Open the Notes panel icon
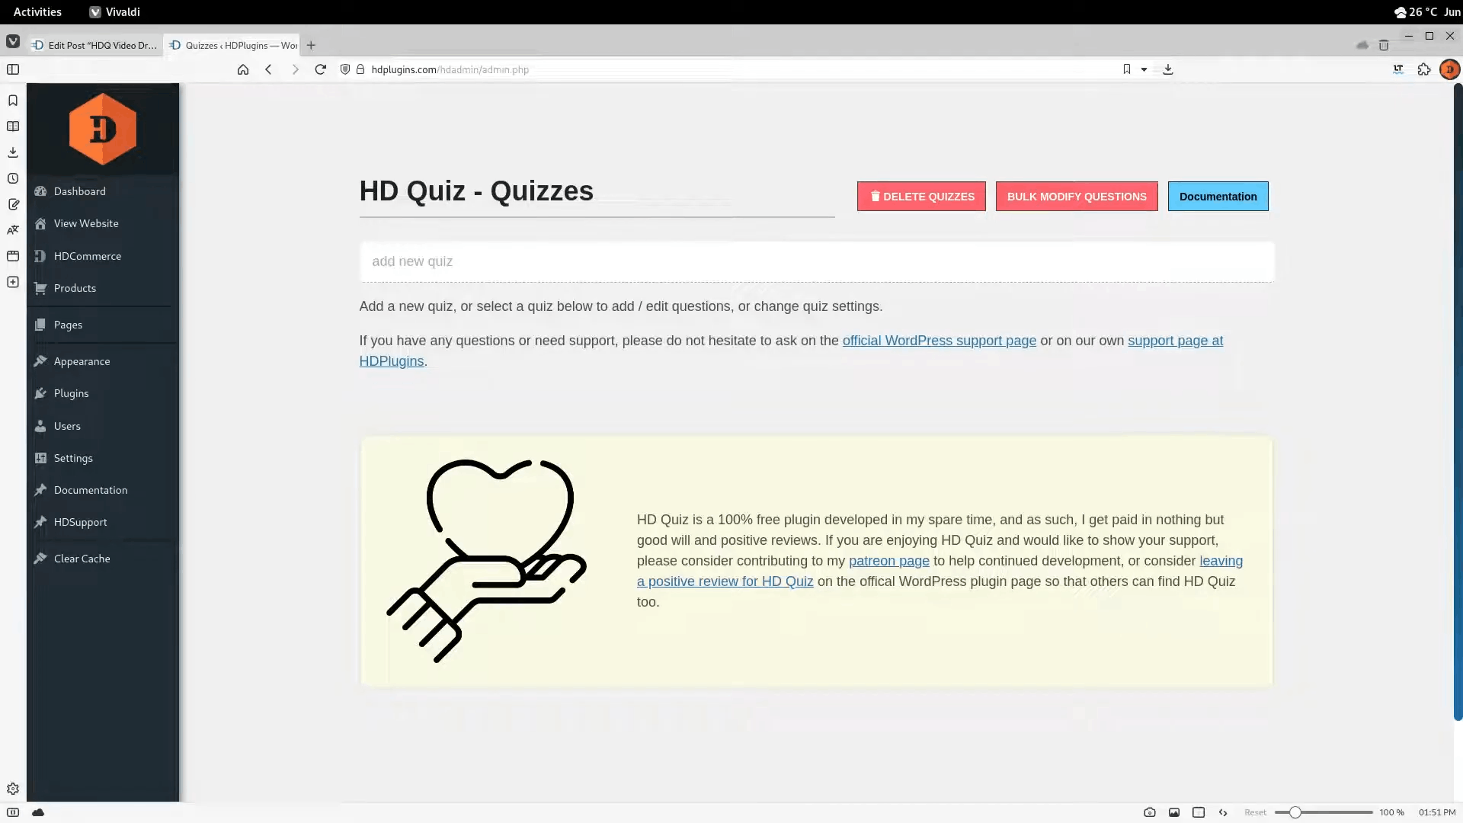This screenshot has height=823, width=1463. [13, 204]
